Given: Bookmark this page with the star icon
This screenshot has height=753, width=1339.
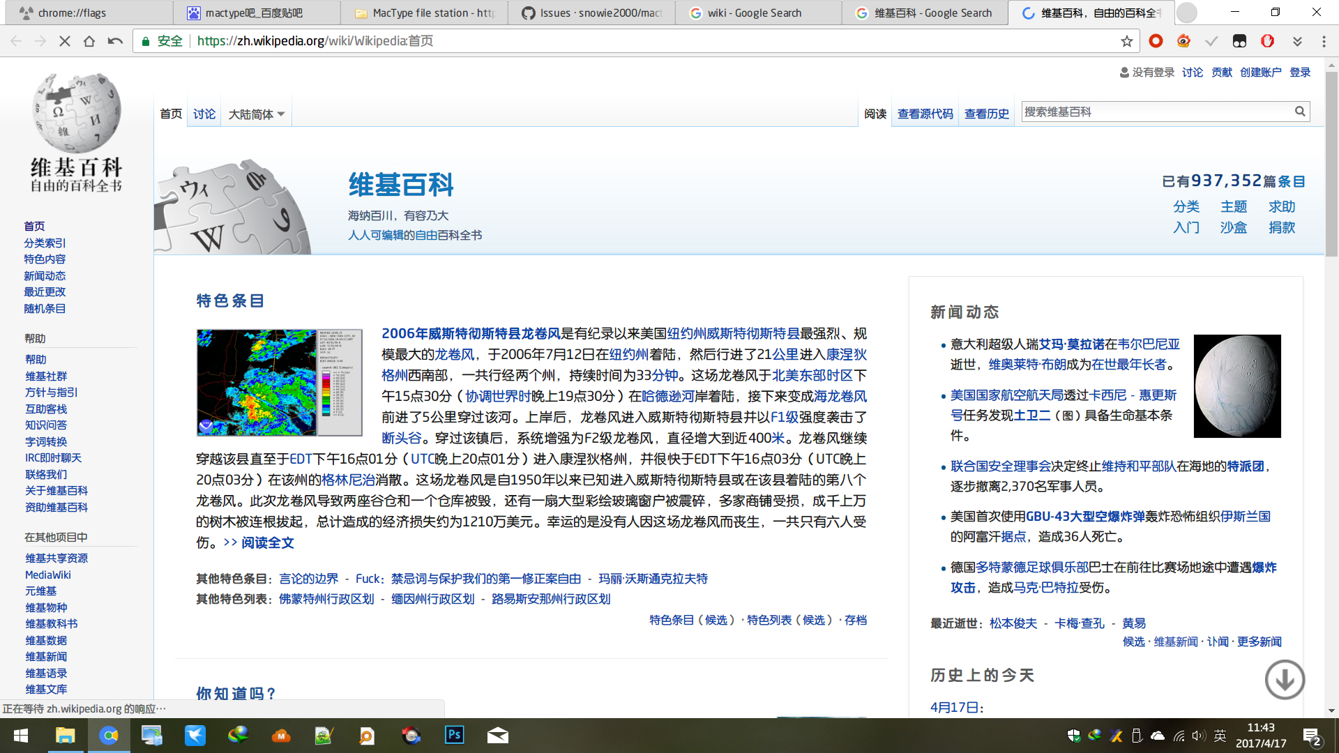Looking at the screenshot, I should point(1126,41).
